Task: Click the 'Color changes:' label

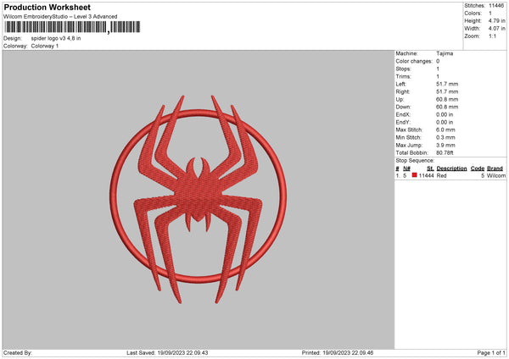Action: click(414, 61)
